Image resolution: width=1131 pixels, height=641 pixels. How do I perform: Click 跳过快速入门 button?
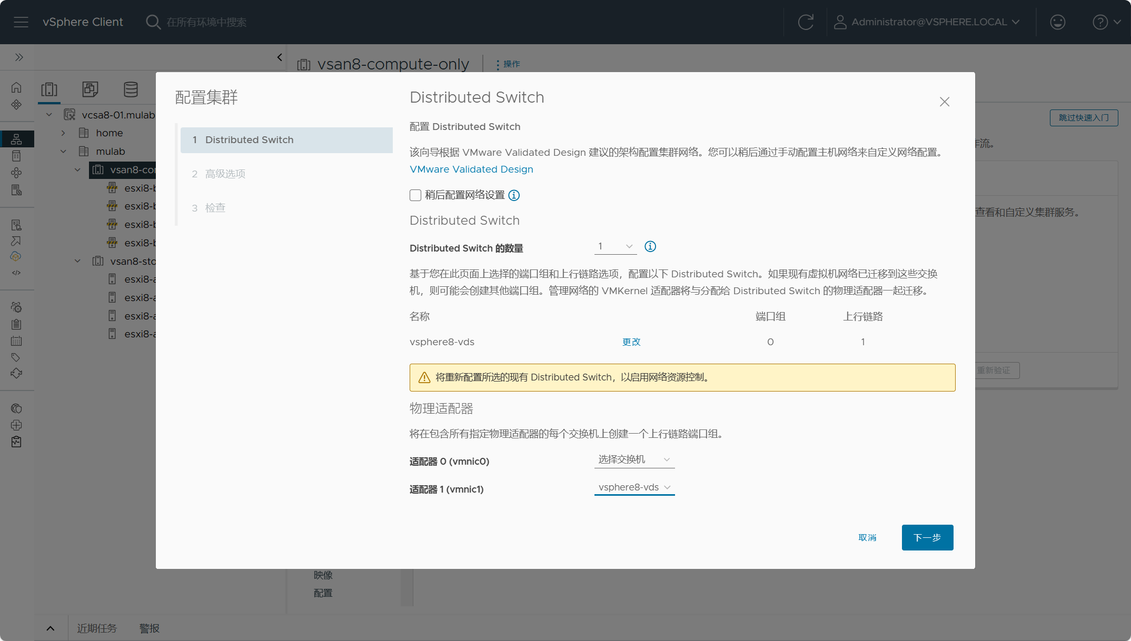[x=1084, y=118]
